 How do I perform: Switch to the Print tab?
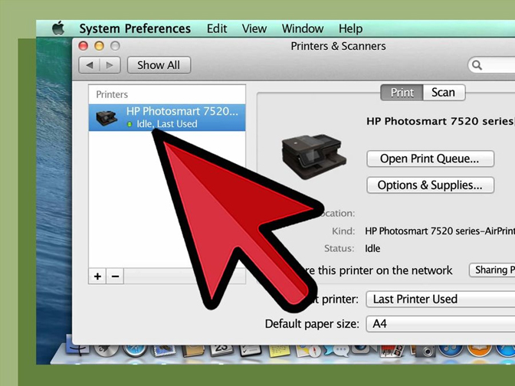click(x=402, y=93)
